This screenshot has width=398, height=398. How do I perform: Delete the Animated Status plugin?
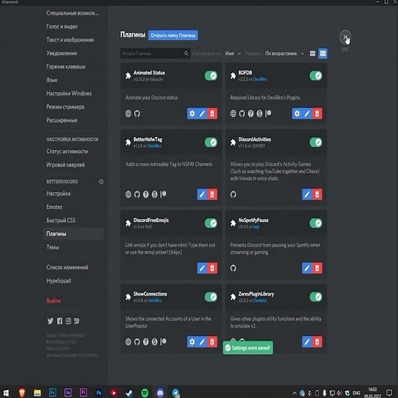pos(212,113)
